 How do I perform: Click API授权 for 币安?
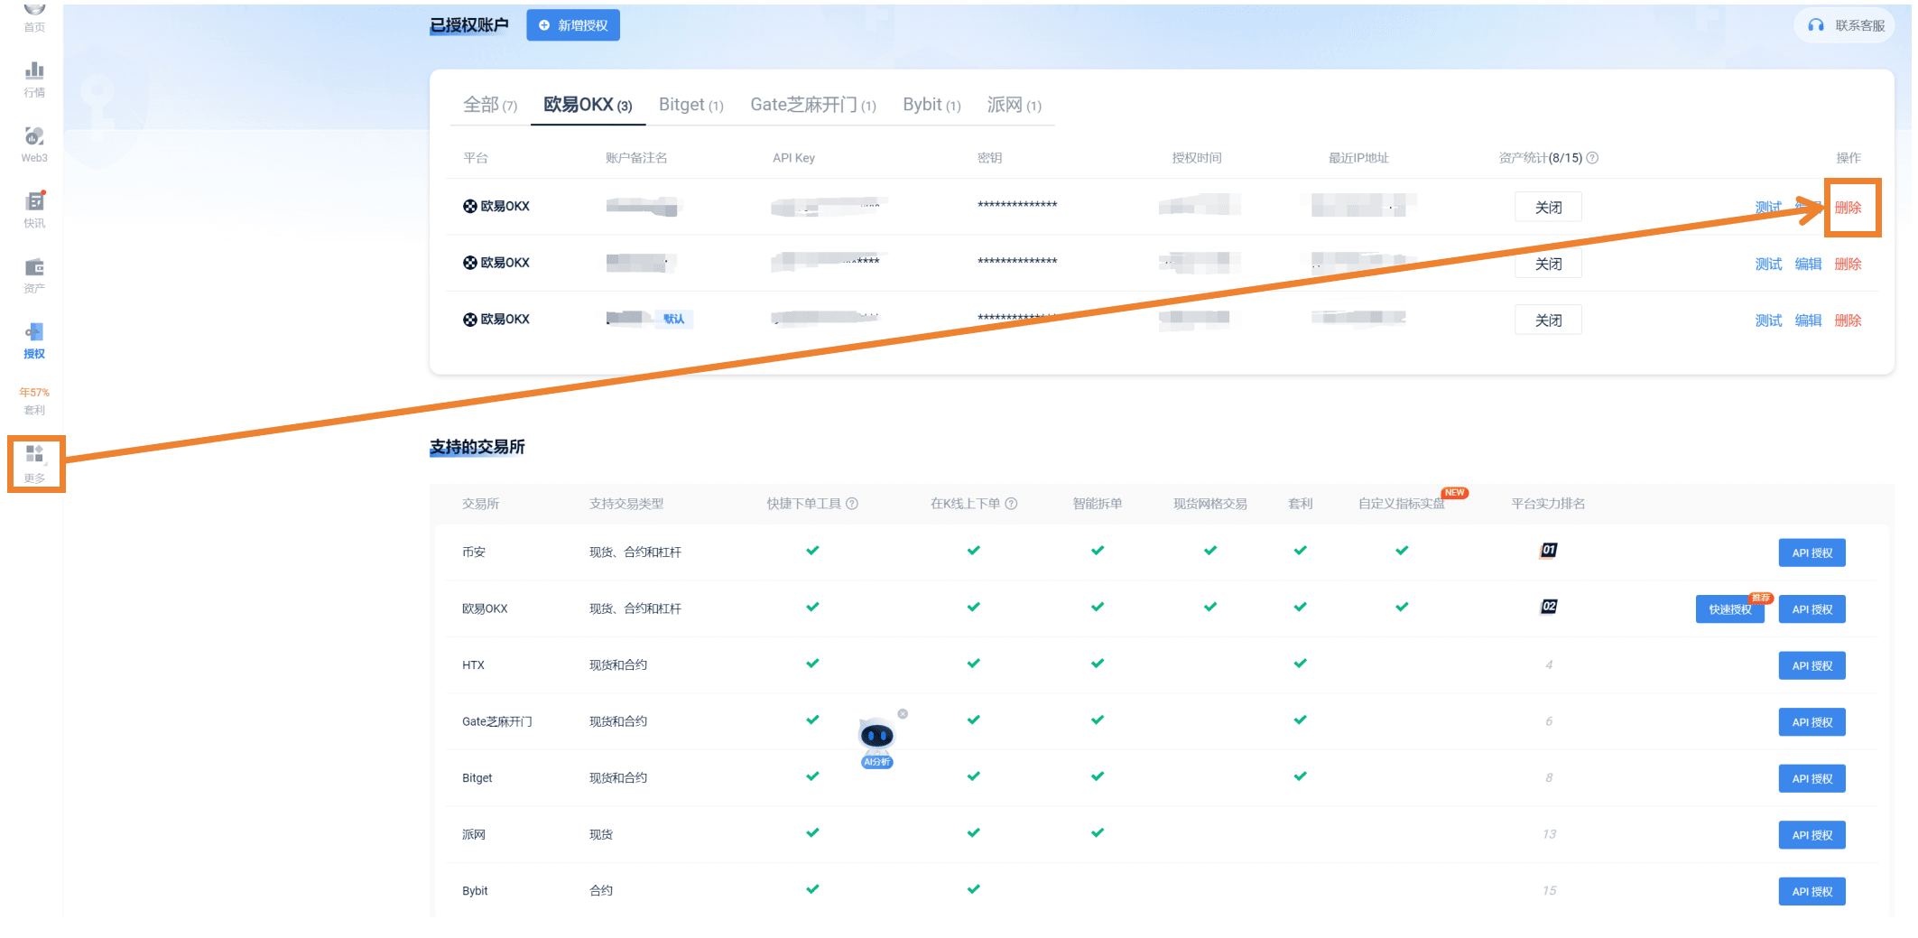1811,553
